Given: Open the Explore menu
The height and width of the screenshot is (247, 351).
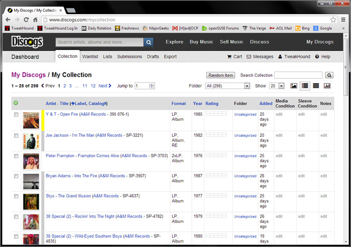Looking at the screenshot, I should click(175, 42).
